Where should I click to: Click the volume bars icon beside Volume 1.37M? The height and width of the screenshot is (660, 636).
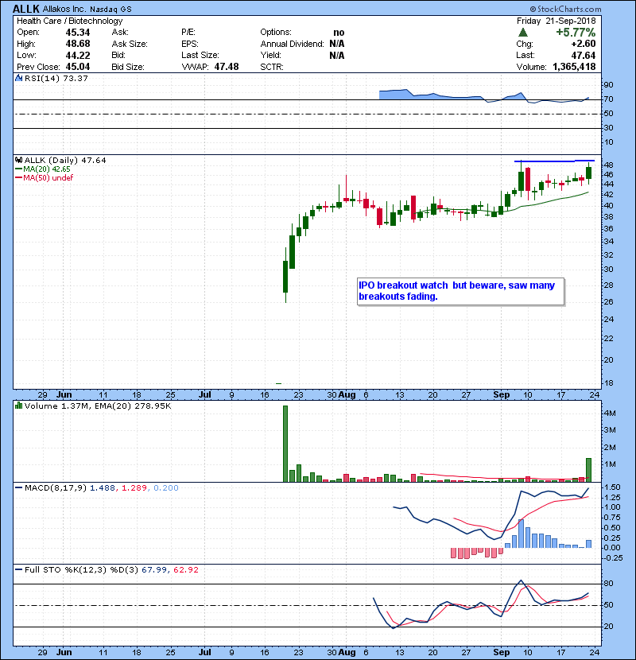(18, 406)
